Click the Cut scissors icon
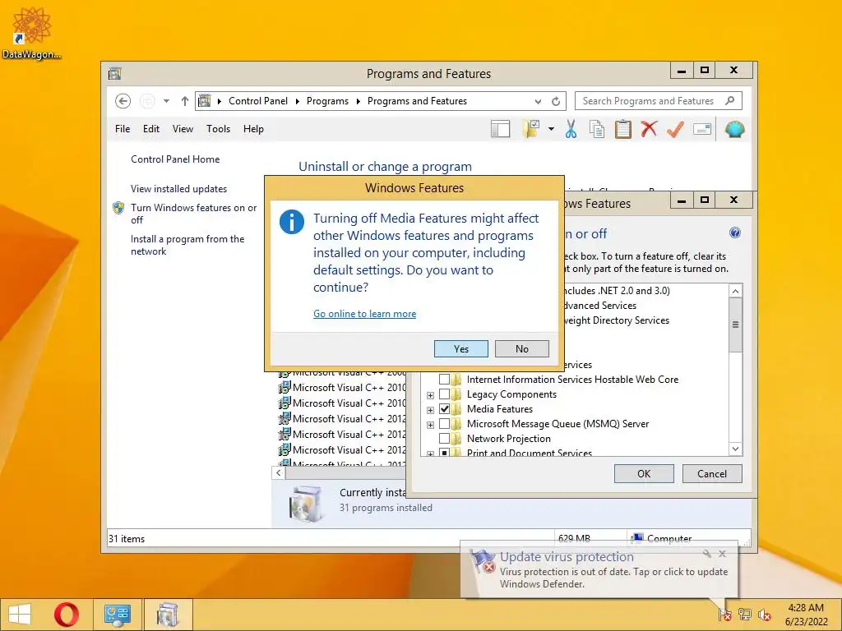Image resolution: width=842 pixels, height=631 pixels. [571, 129]
